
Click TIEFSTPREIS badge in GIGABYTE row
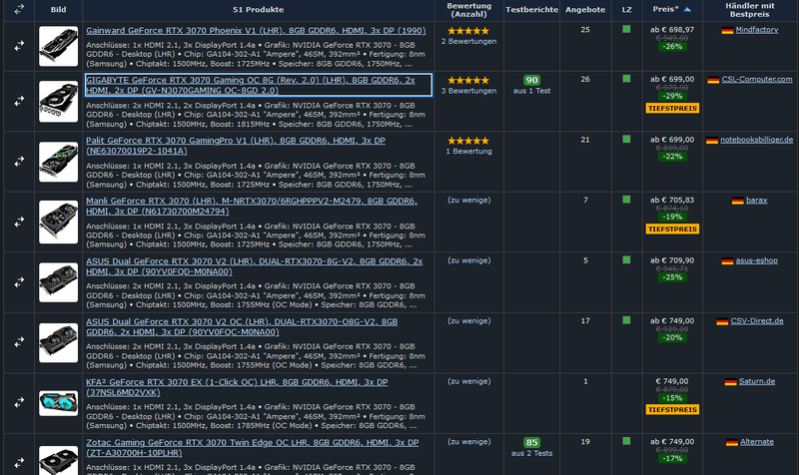point(672,108)
